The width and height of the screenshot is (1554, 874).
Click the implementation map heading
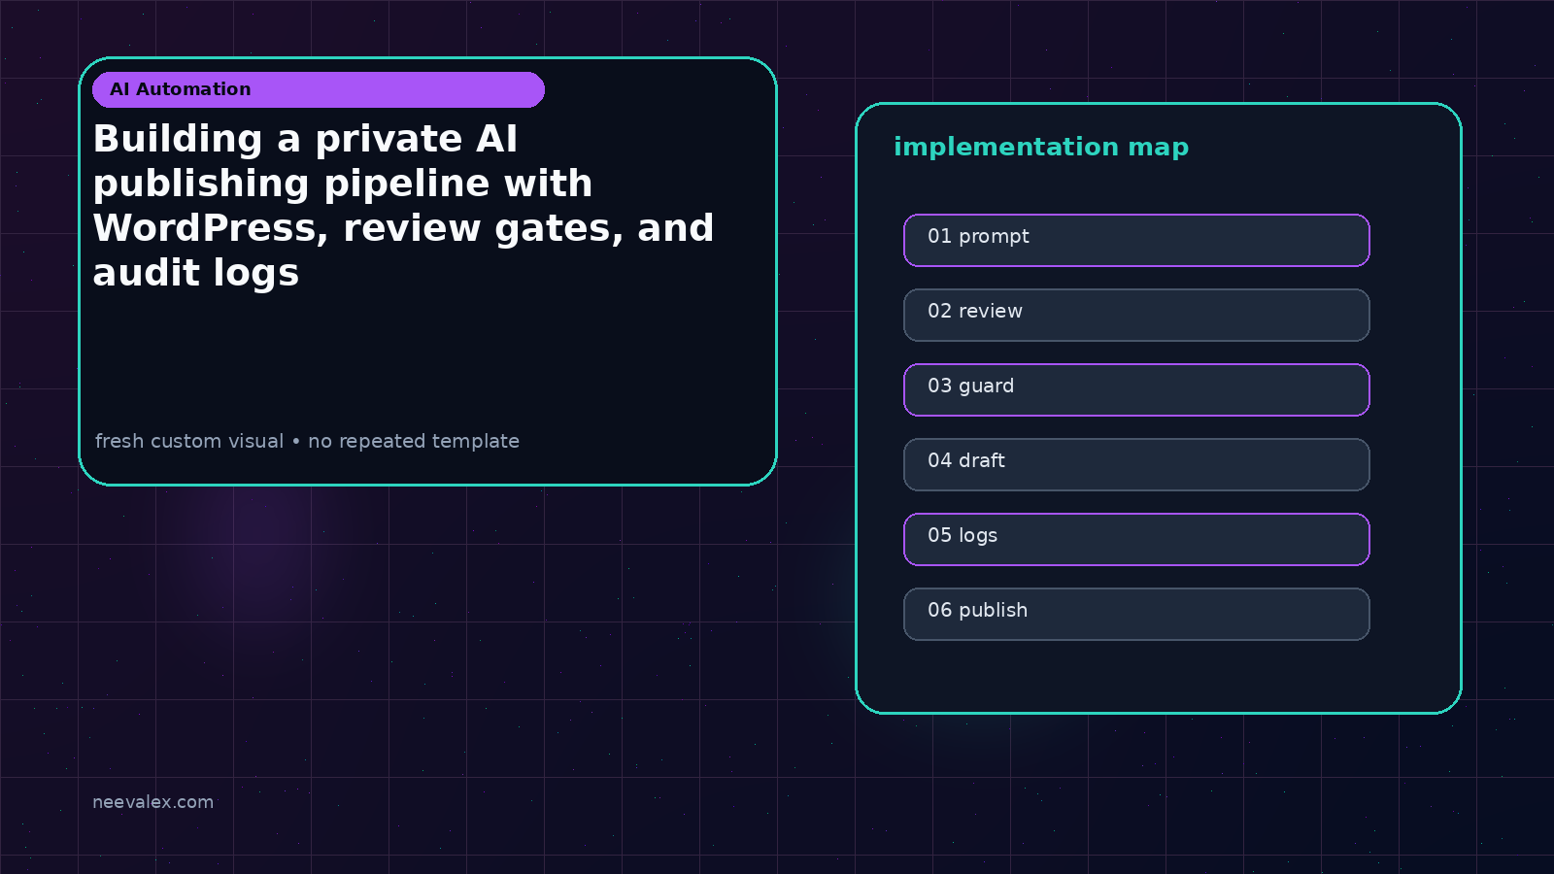[1041, 148]
